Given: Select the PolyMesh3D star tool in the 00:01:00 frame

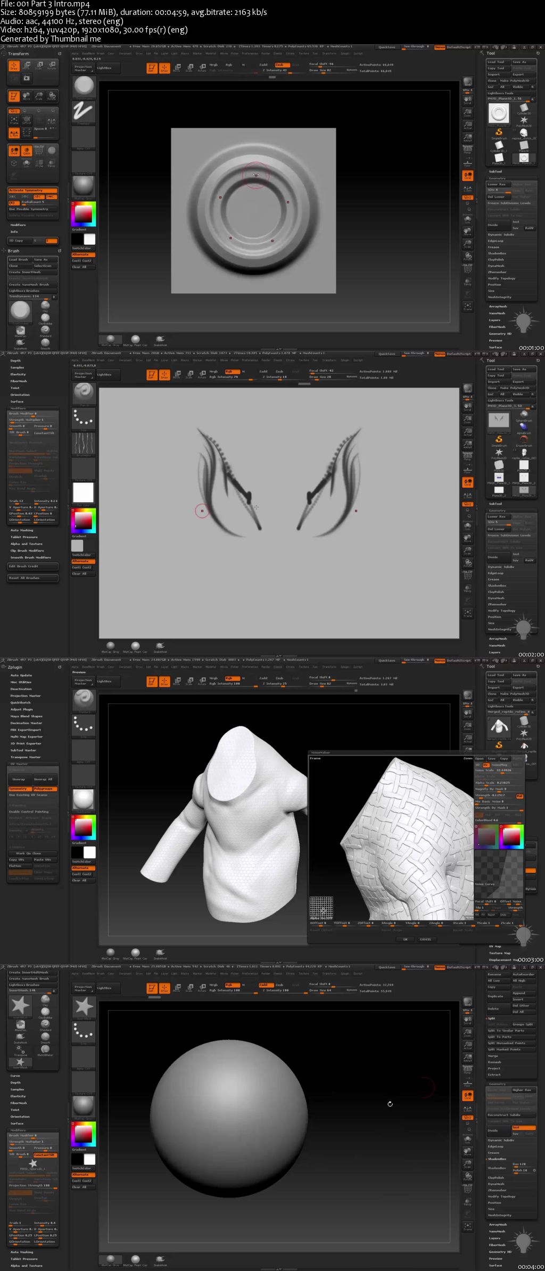Looking at the screenshot, I should tap(524, 121).
